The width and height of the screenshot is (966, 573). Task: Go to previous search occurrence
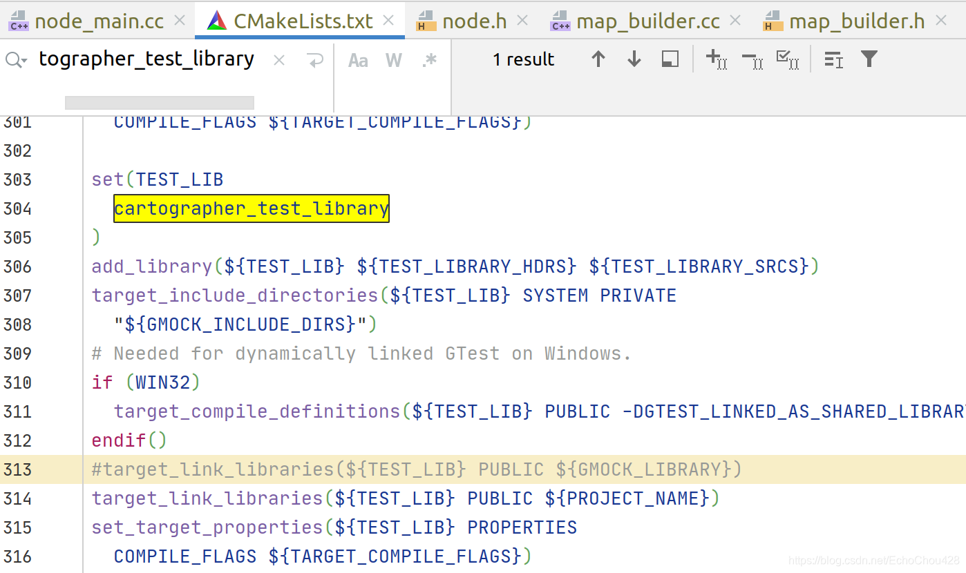(x=598, y=59)
